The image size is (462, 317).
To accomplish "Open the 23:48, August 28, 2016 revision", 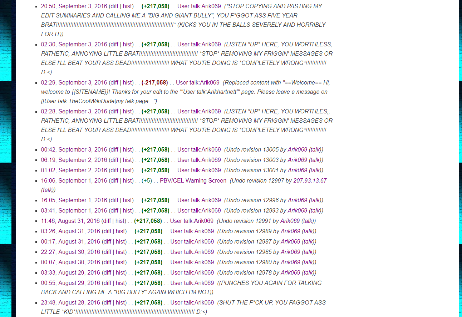I will [x=70, y=302].
